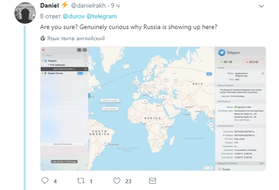Collapse the Telegram tree item
Screen dimensions: 279x190
(x=43, y=60)
